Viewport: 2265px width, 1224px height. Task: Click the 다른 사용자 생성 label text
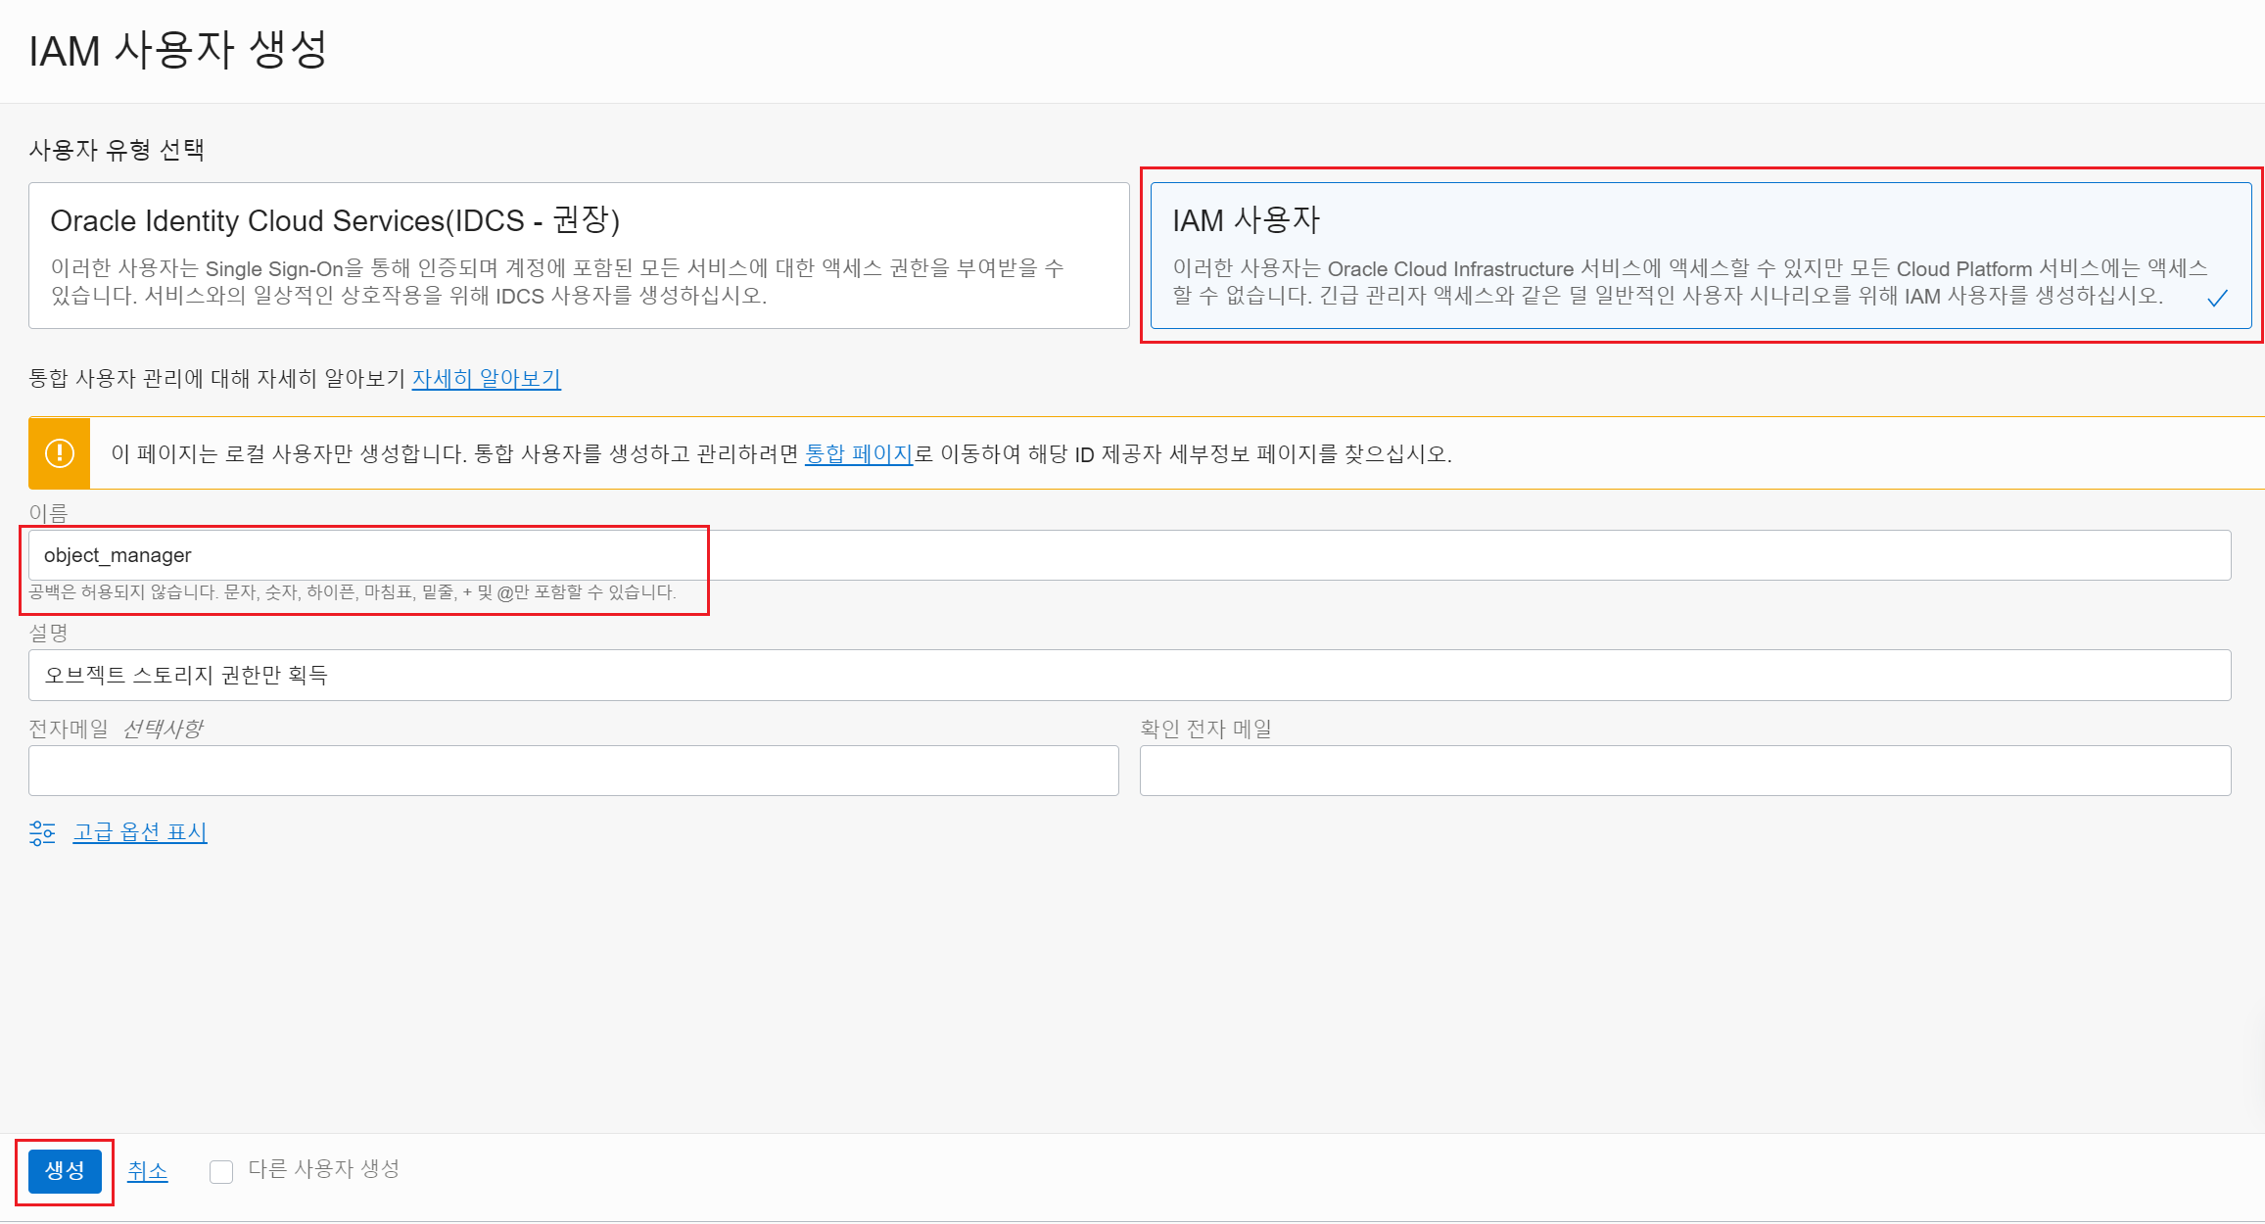click(x=323, y=1169)
